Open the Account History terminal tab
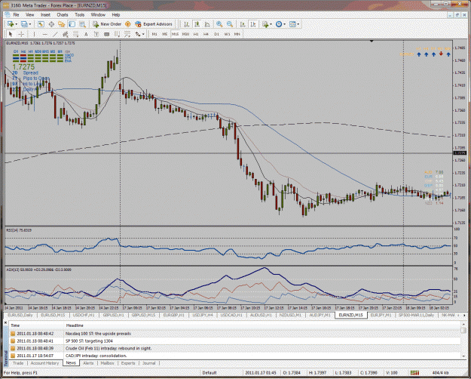 44,363
